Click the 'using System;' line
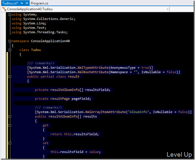 [x=24, y=15]
